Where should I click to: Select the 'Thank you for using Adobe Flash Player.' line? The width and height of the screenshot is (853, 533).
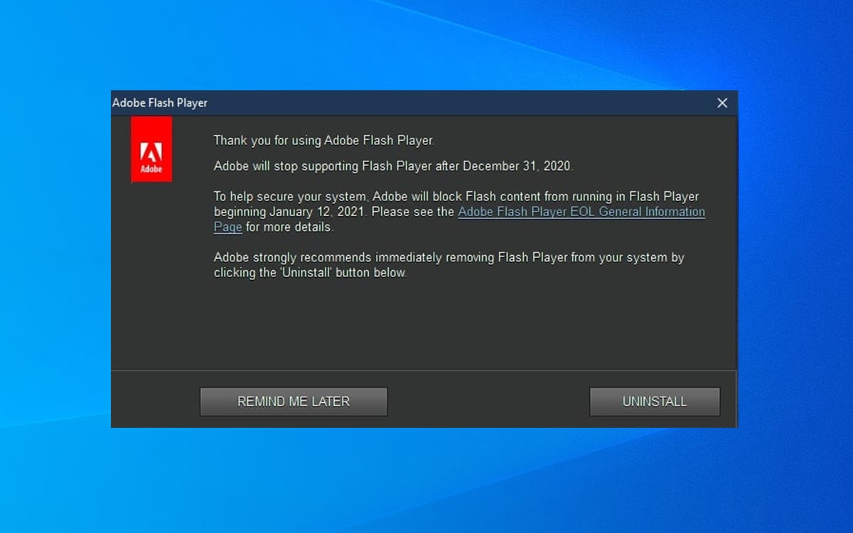tap(323, 141)
